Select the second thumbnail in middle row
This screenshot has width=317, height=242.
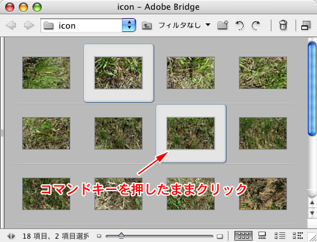pyautogui.click(x=118, y=133)
